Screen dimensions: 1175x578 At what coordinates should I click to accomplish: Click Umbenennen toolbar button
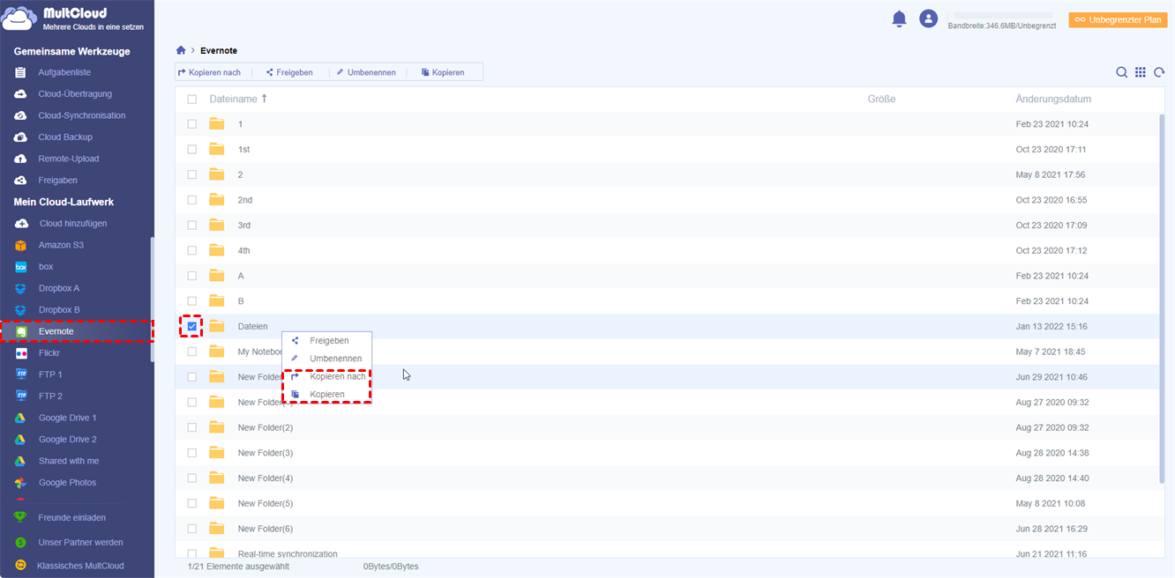(366, 72)
